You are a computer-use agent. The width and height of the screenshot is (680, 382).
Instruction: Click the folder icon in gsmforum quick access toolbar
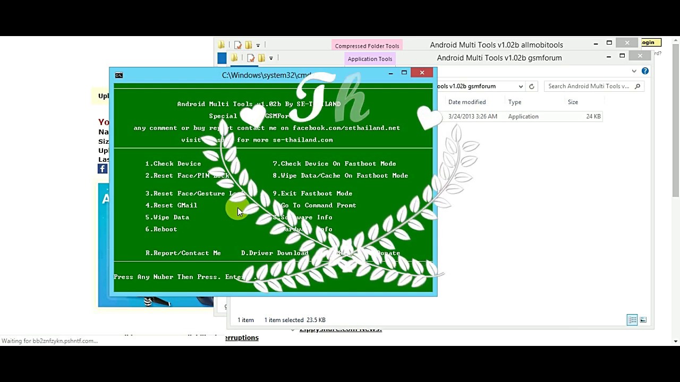tap(234, 58)
